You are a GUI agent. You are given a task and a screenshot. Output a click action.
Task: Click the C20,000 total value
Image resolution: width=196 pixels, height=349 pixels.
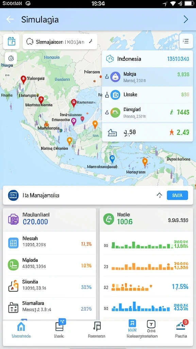point(35,222)
